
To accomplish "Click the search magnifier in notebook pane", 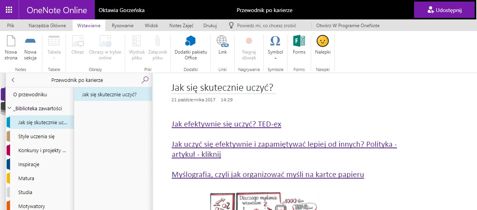I will (145, 80).
